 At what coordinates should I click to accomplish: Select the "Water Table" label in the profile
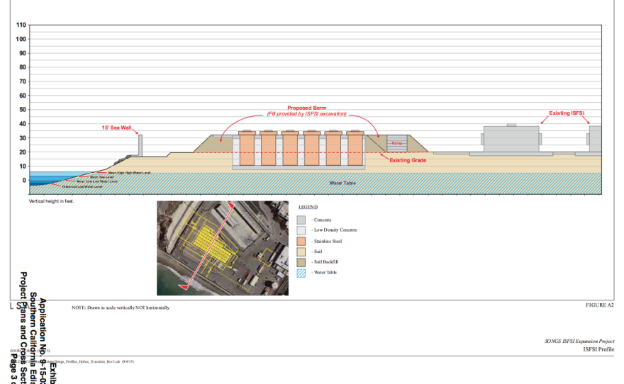(x=343, y=183)
